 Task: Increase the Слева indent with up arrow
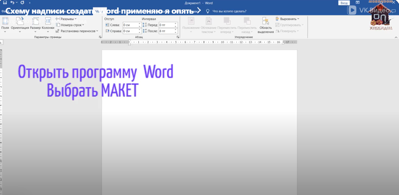(140, 24)
